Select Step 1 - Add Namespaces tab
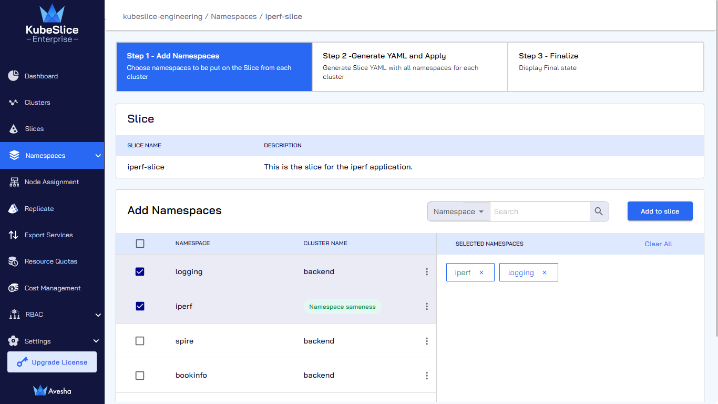This screenshot has height=404, width=718. click(x=214, y=67)
